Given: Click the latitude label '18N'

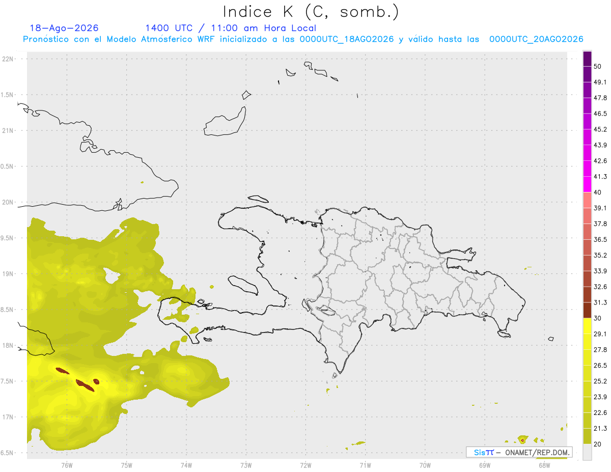Looking at the screenshot, I should click(8, 346).
